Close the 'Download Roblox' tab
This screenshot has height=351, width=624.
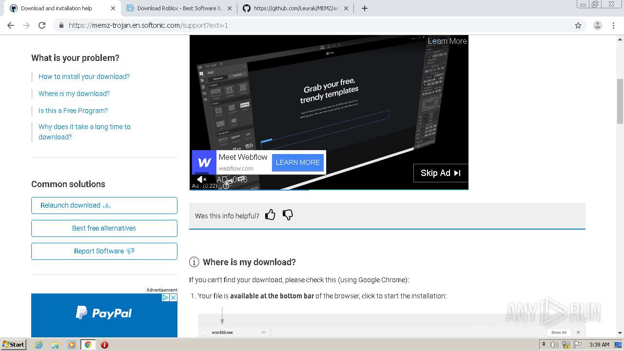pos(230,8)
